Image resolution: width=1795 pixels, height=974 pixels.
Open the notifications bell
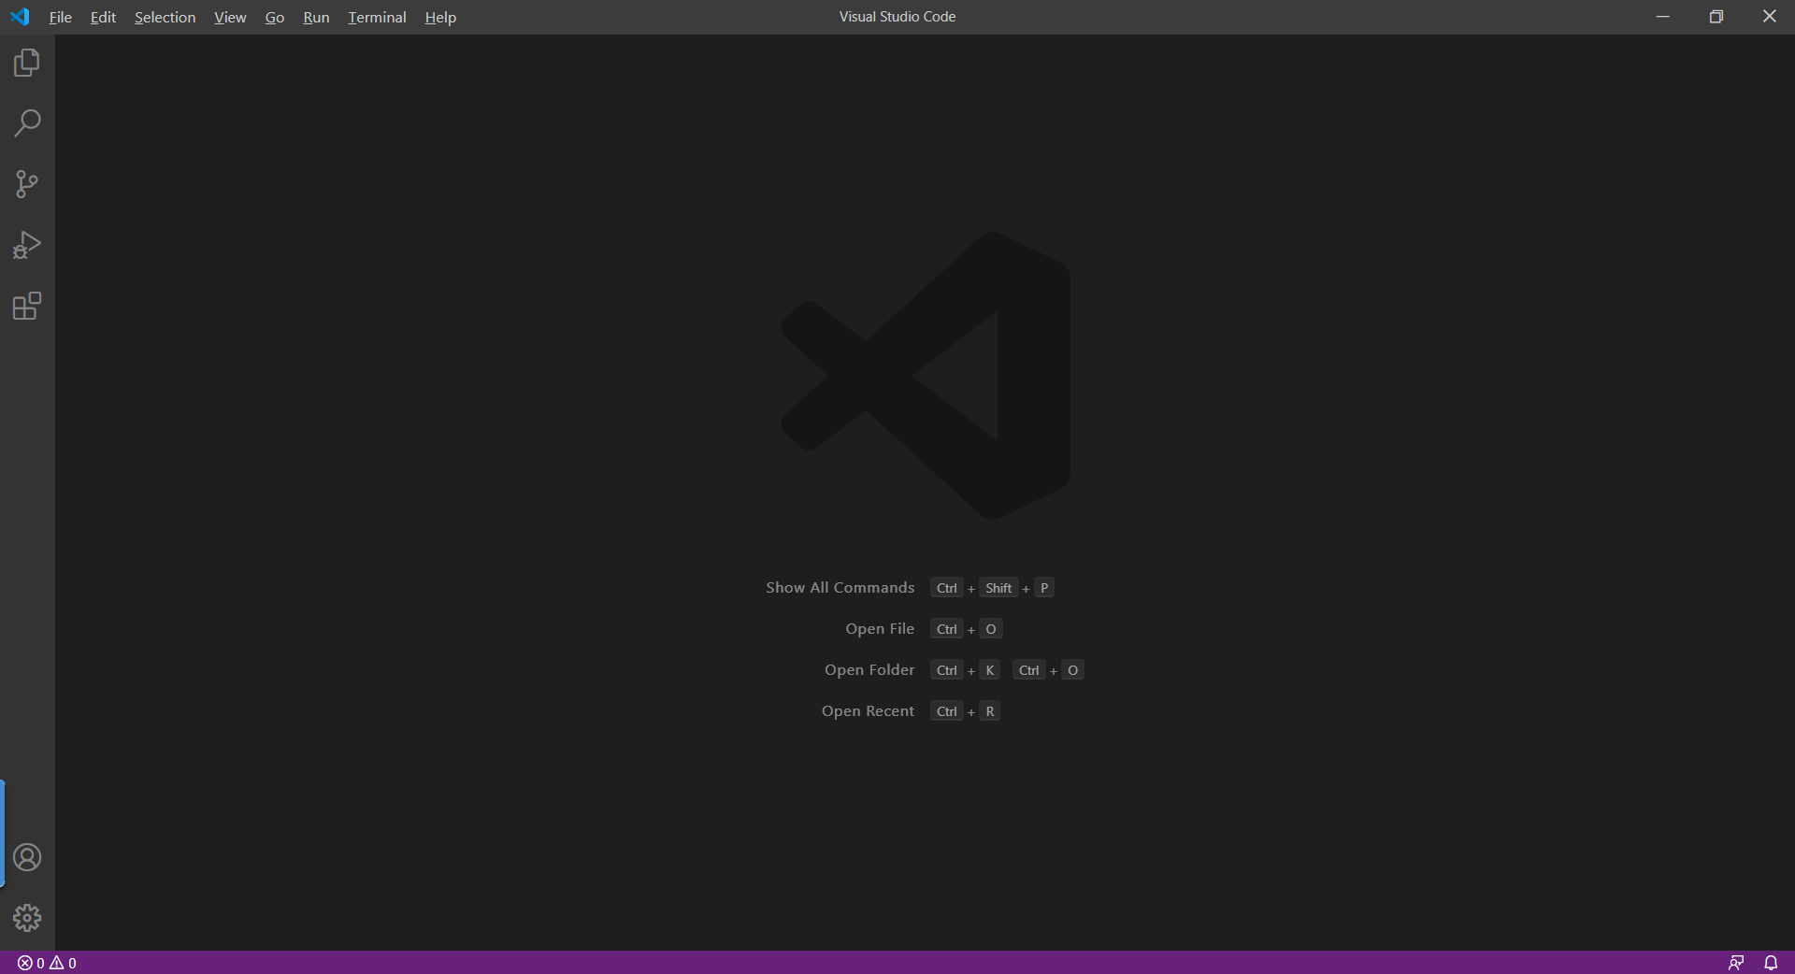[x=1771, y=963]
